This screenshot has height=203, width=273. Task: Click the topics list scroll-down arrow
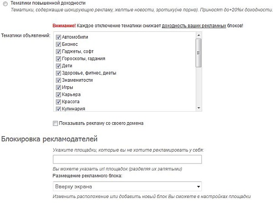click(198, 108)
